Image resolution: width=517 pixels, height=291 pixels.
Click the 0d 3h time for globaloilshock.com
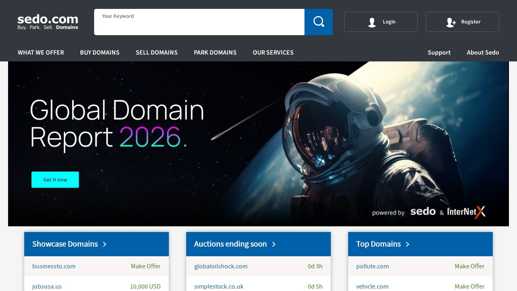coord(315,266)
